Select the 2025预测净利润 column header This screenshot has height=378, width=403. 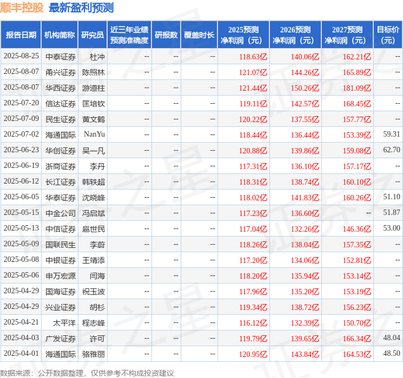(243, 35)
